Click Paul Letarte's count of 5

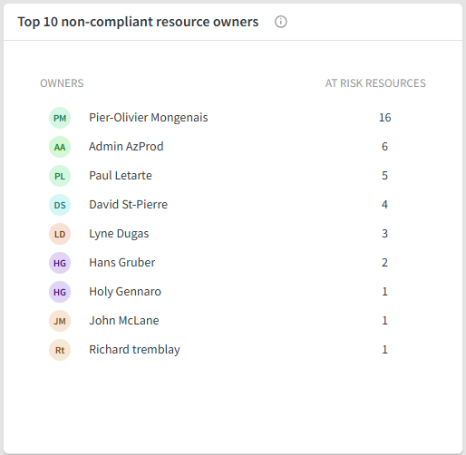point(384,176)
